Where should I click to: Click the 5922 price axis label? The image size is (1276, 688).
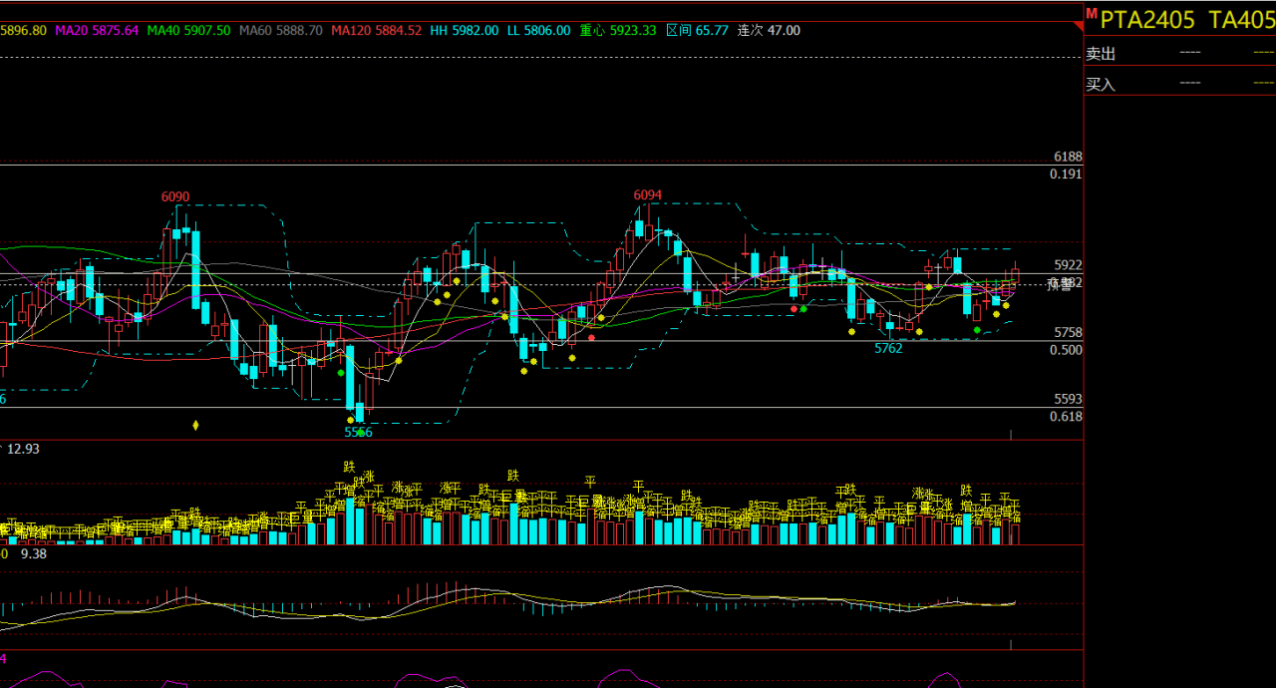point(1068,265)
